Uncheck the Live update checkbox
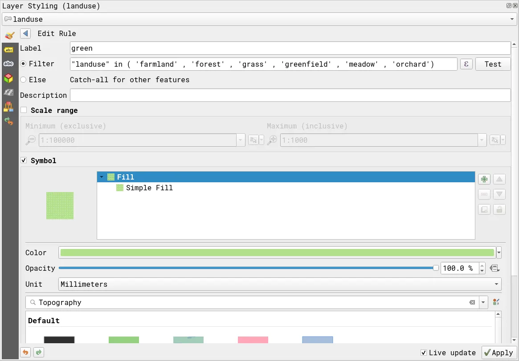 point(424,353)
